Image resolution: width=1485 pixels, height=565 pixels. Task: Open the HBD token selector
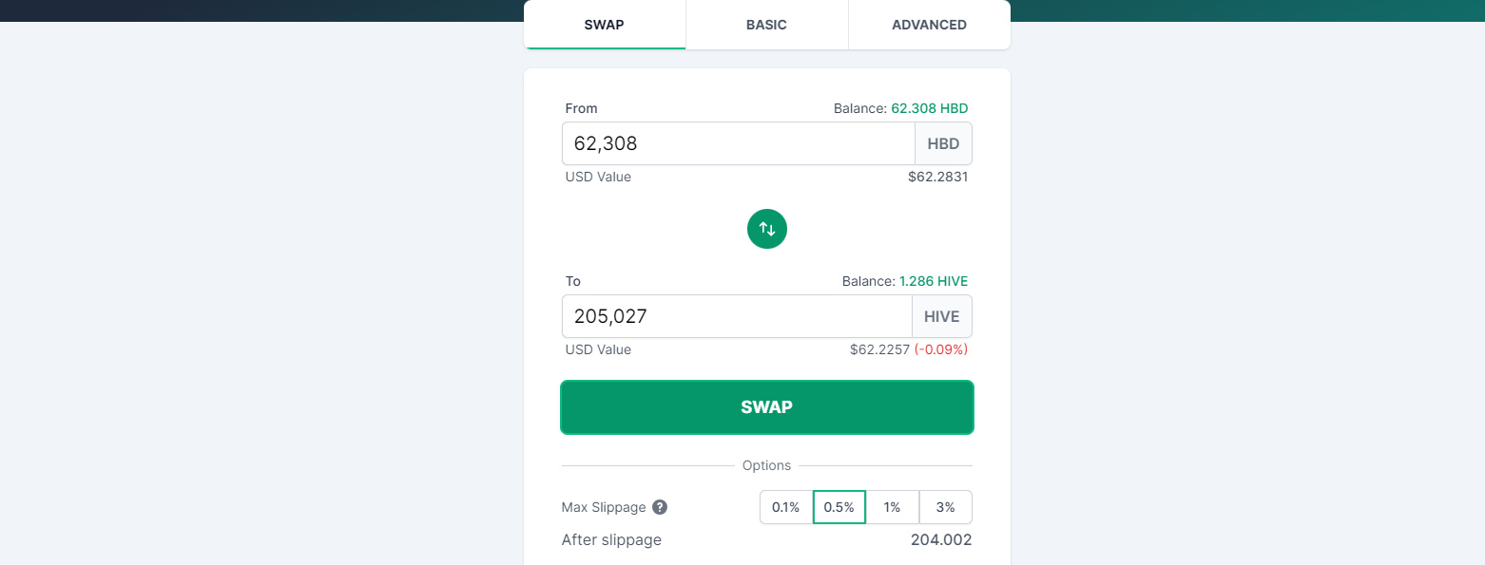click(943, 144)
